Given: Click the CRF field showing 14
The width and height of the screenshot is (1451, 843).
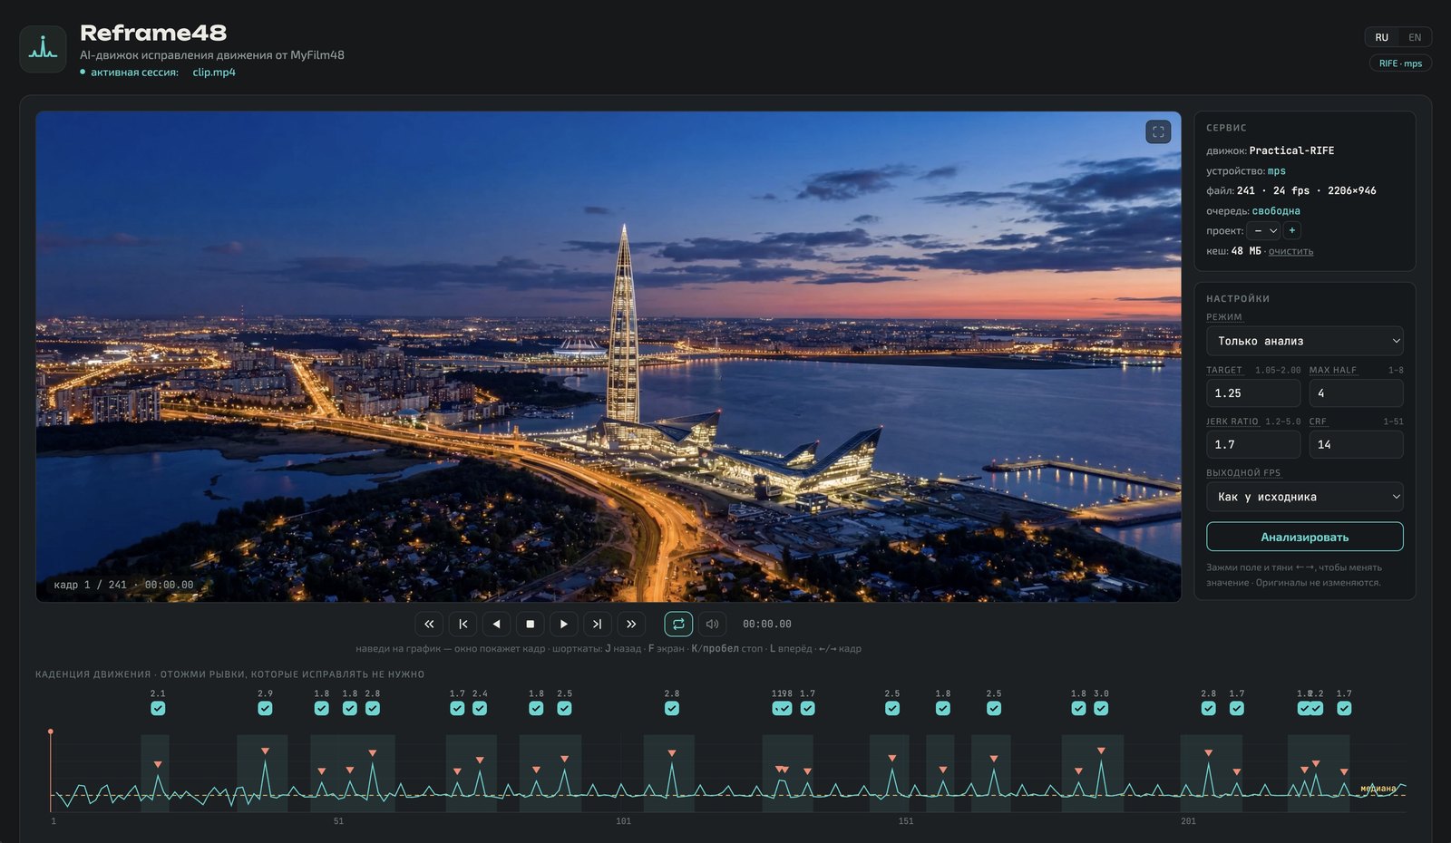Looking at the screenshot, I should click(1356, 445).
